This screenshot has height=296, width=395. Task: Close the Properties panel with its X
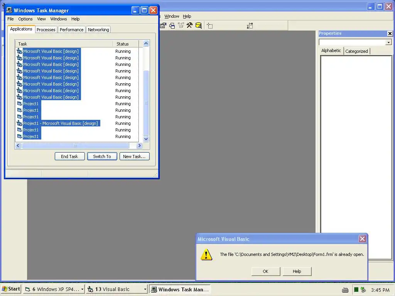pos(390,34)
